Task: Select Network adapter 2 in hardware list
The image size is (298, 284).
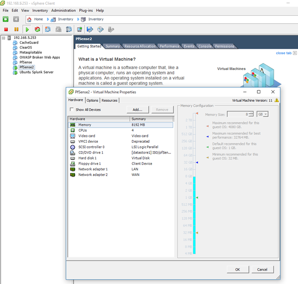Action: click(93, 174)
